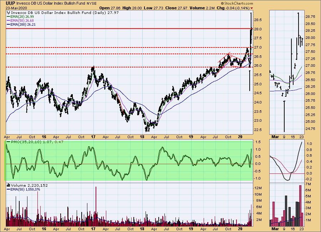Click the volume bars icon beside Volume label
This screenshot has height=232, width=321.
(9, 185)
